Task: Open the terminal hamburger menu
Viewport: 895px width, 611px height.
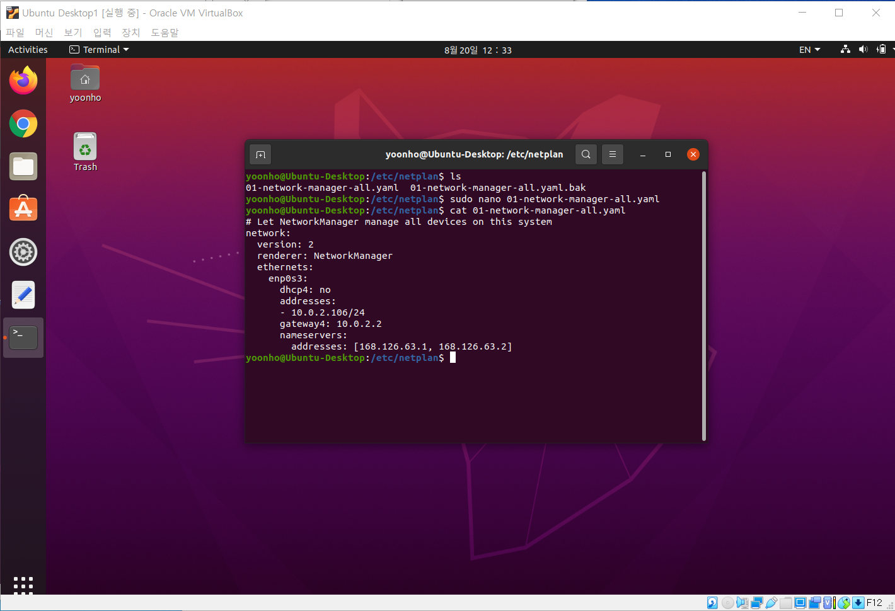Action: [613, 154]
